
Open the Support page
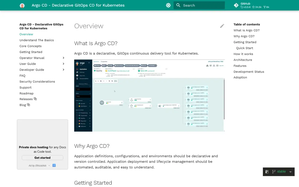[25, 88]
